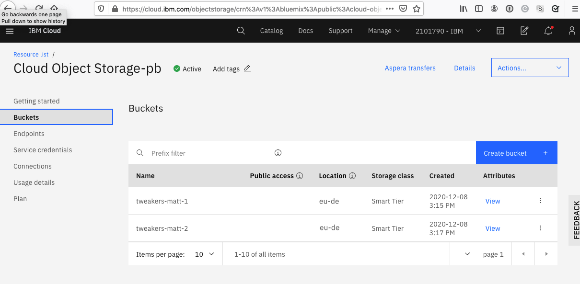Image resolution: width=580 pixels, height=284 pixels.
Task: Expand the Actions dropdown
Action: 530,68
